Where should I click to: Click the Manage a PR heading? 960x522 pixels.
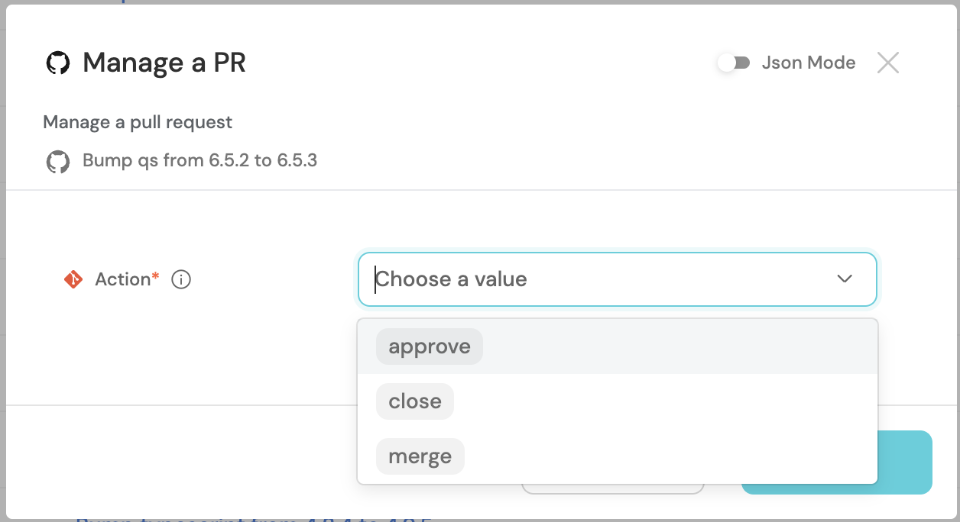pos(164,63)
